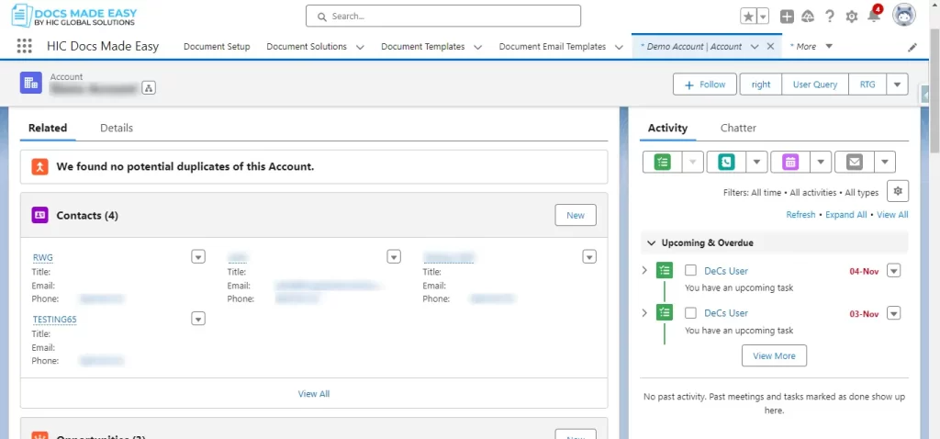Mark the 03-Nov DeCs User task complete
940x439 pixels.
pos(690,312)
